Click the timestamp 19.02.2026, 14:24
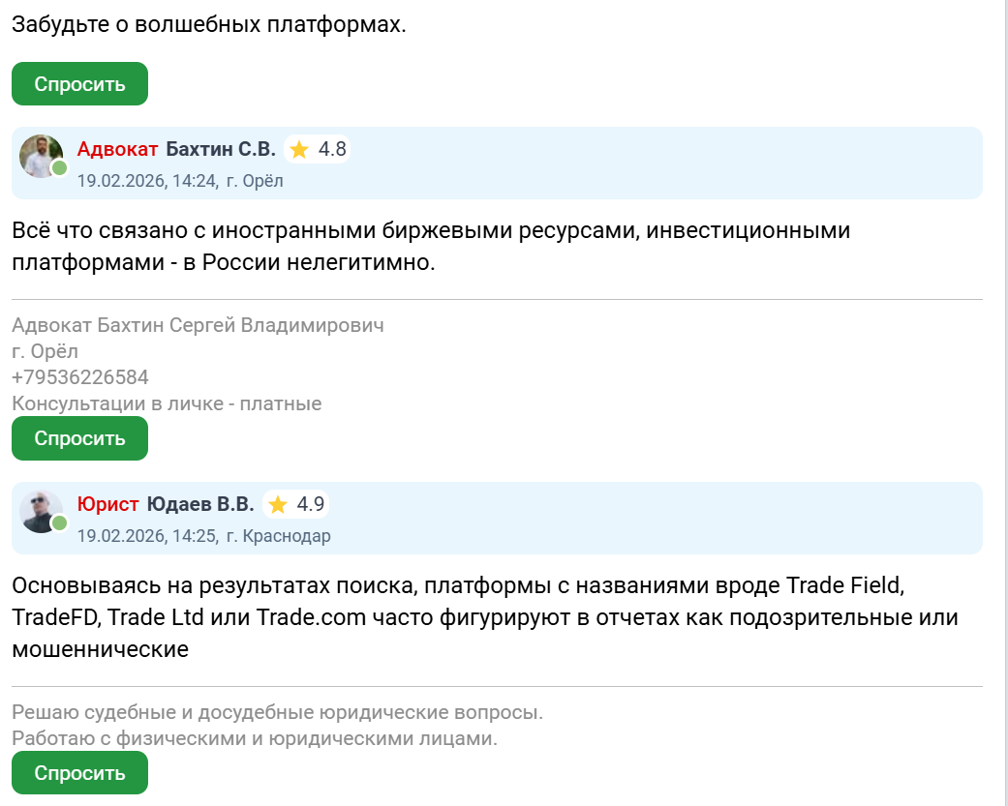This screenshot has width=1008, height=806. click(x=146, y=181)
